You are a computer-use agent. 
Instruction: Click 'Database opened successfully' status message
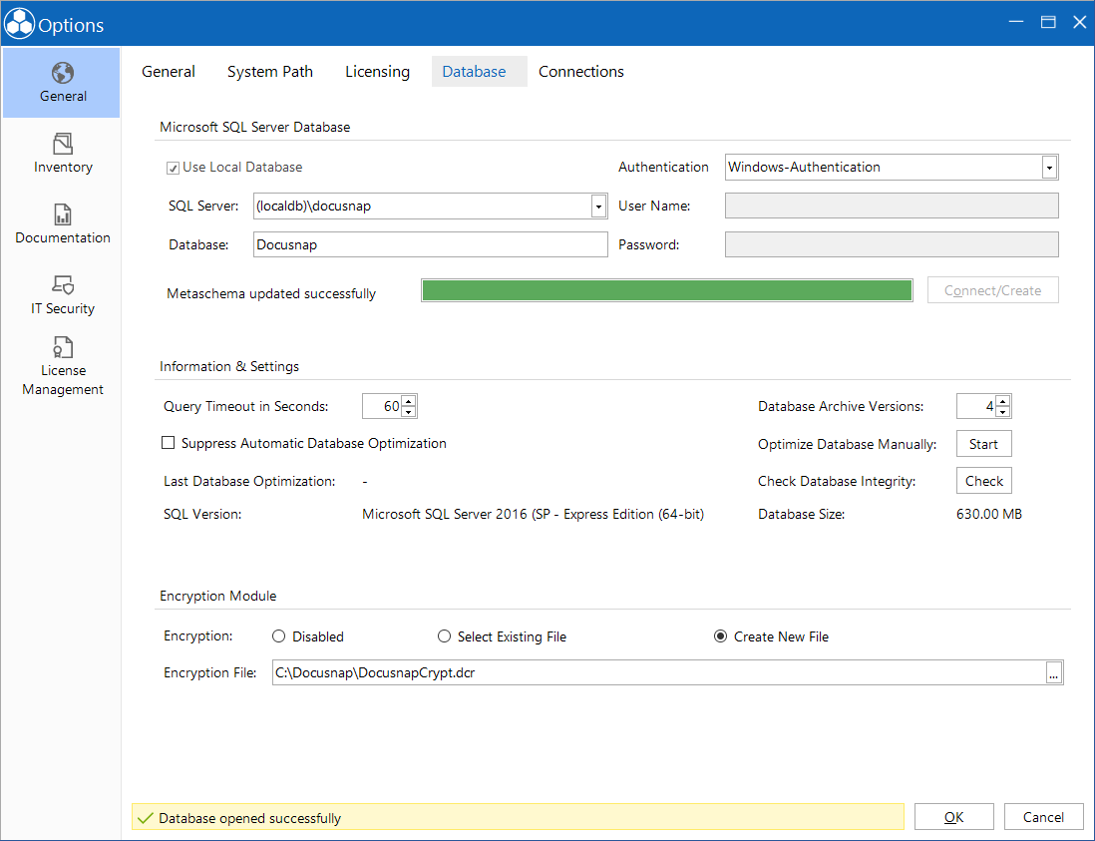click(250, 818)
